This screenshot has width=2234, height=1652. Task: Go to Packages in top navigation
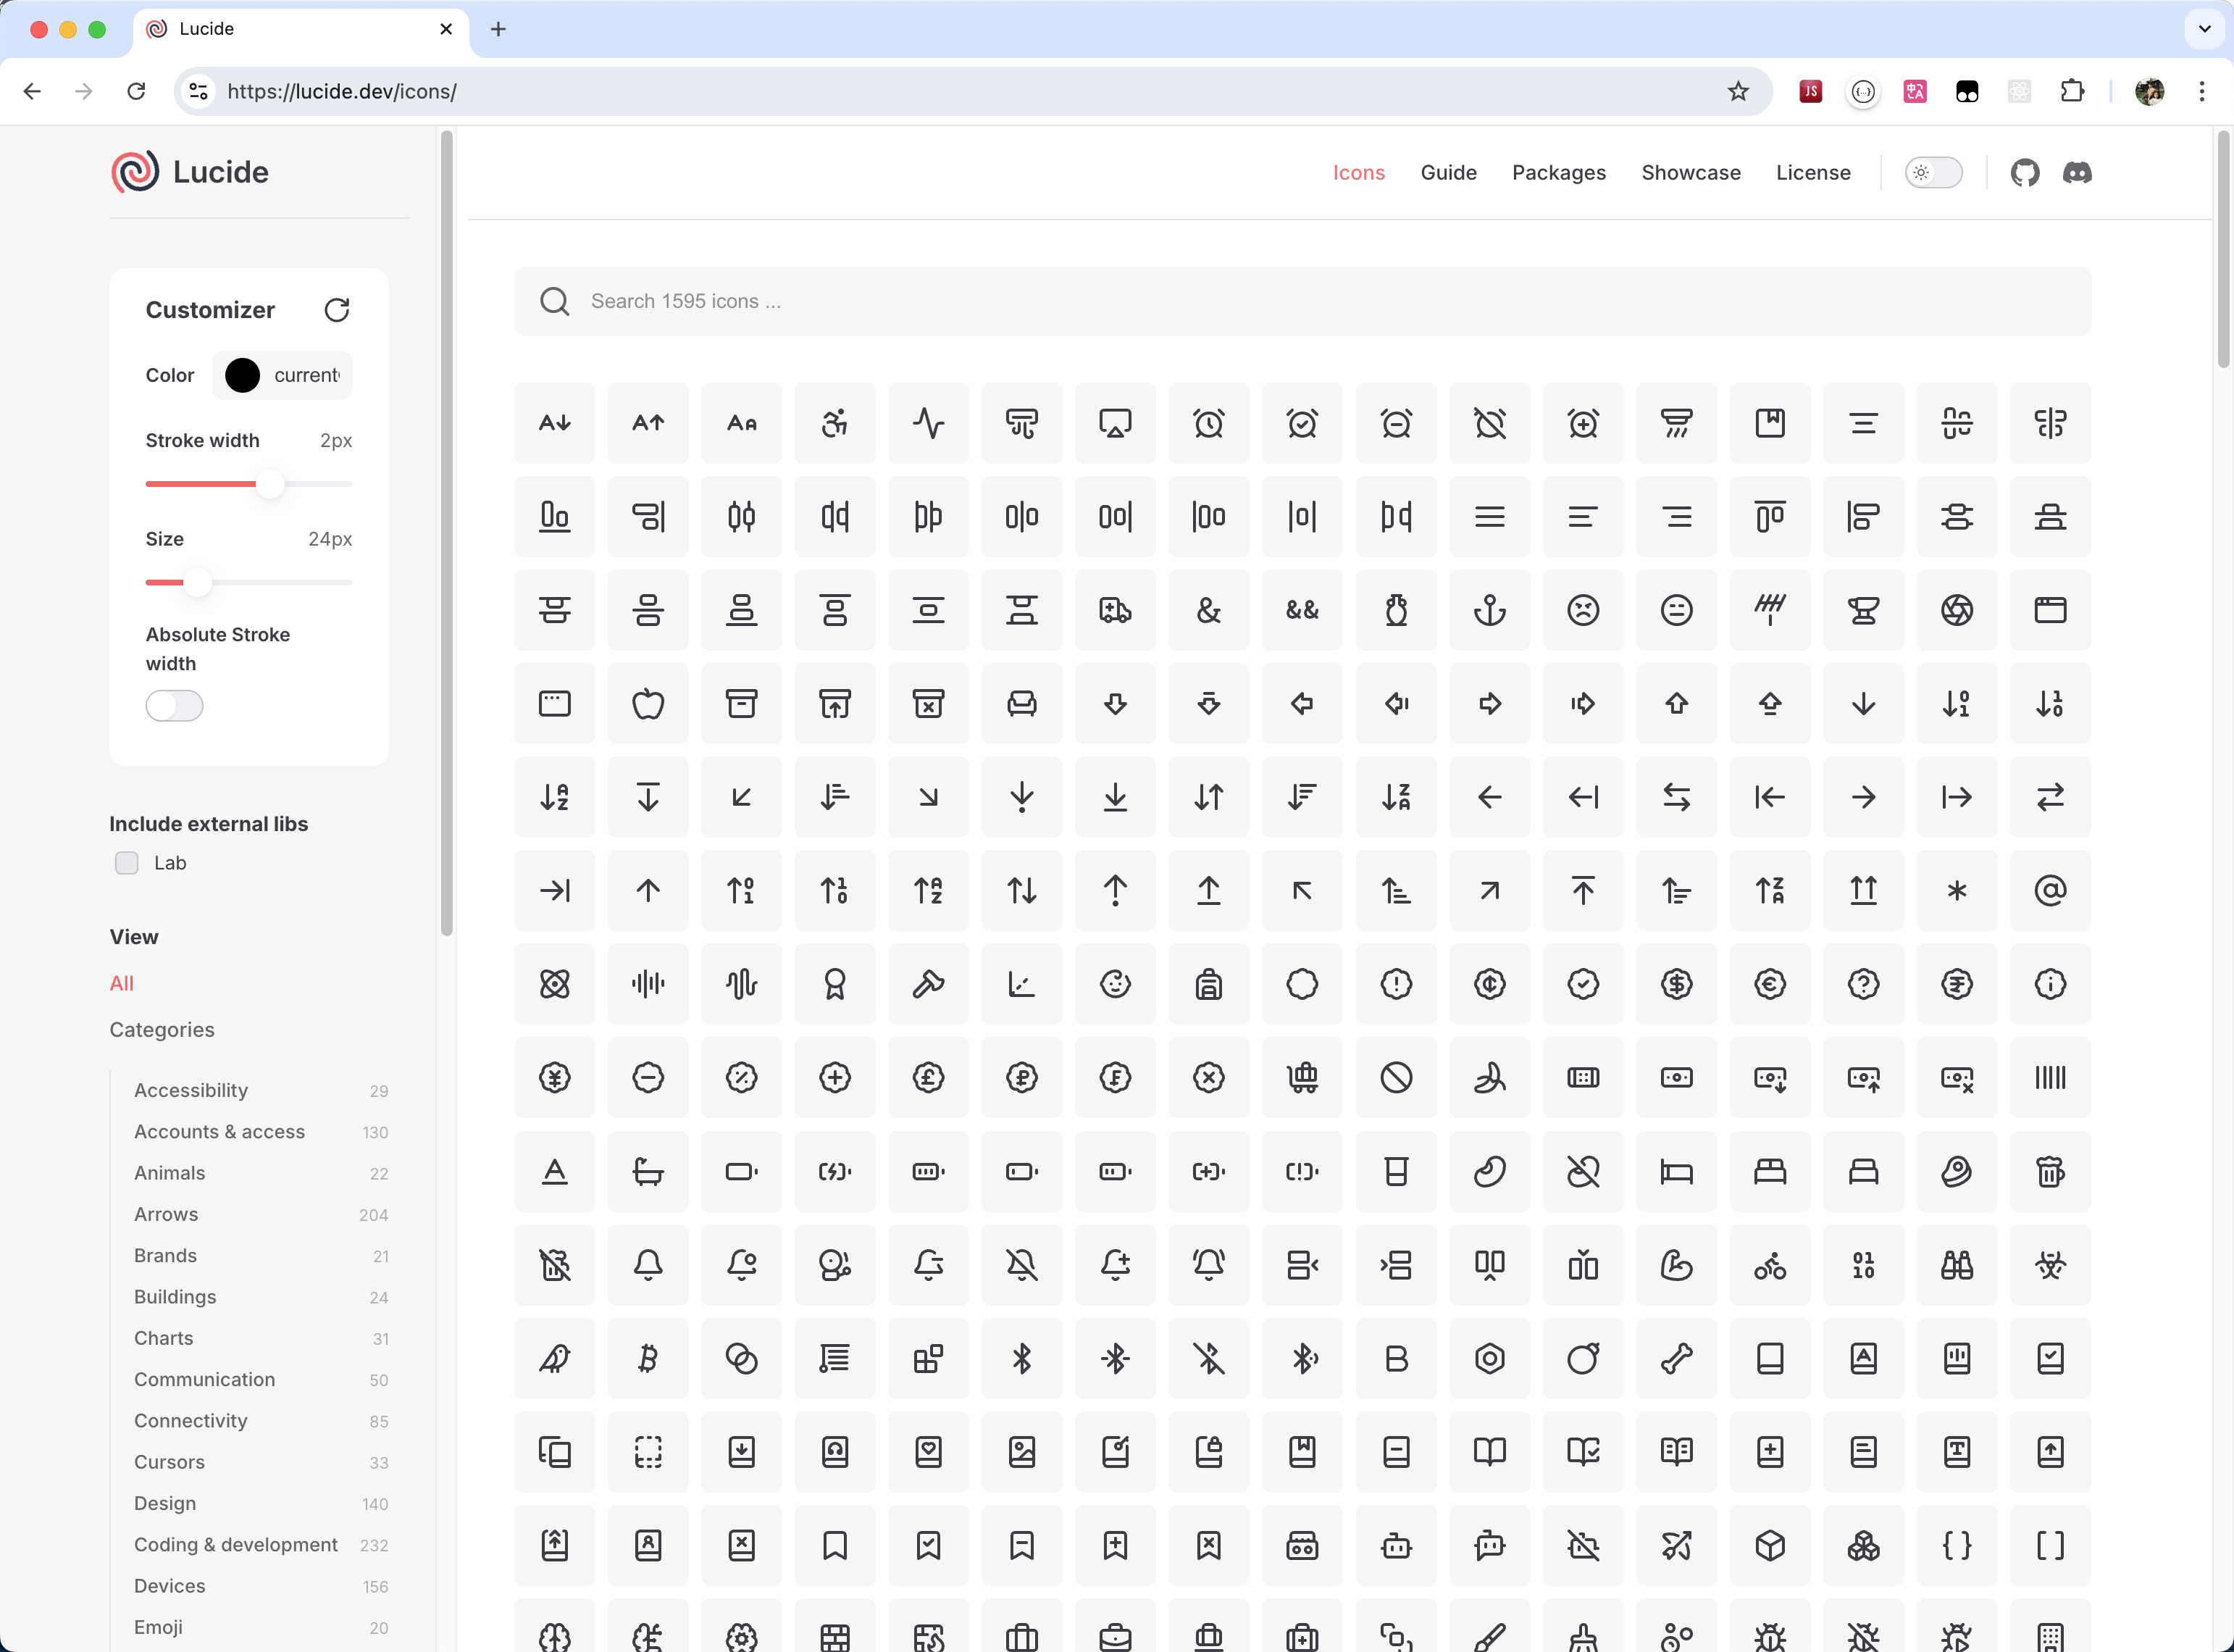1557,173
